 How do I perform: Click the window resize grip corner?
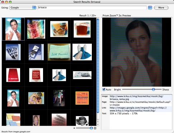coord(173,132)
